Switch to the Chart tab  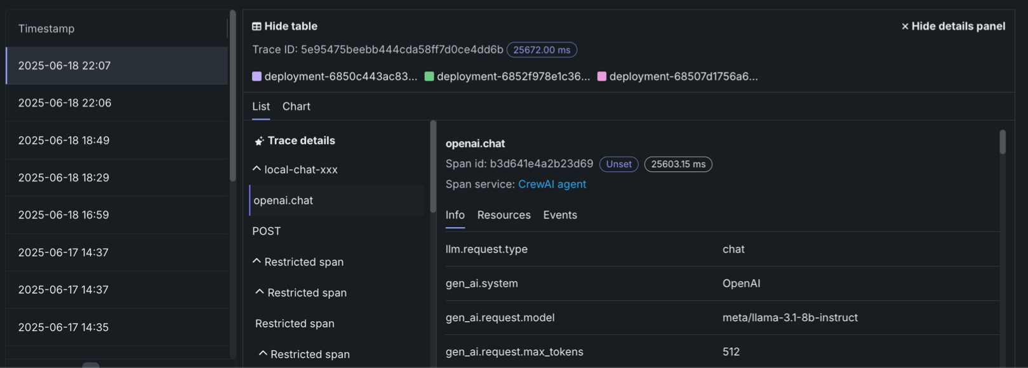click(296, 107)
